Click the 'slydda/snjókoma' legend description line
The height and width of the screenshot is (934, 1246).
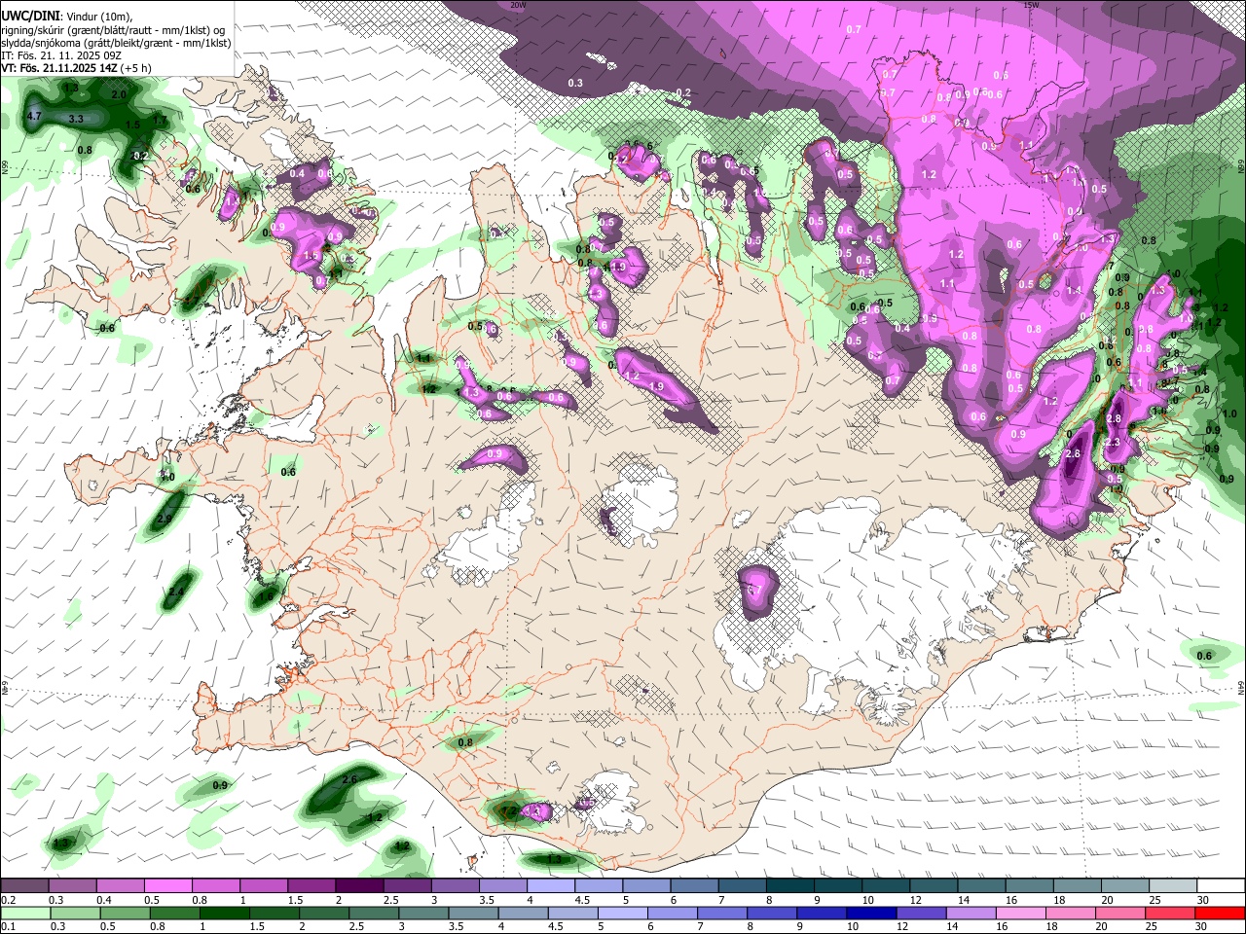coord(116,43)
